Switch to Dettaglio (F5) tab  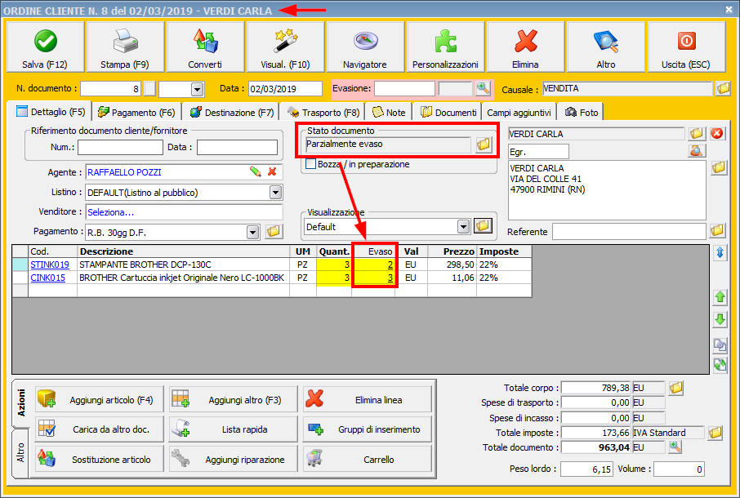coord(51,112)
